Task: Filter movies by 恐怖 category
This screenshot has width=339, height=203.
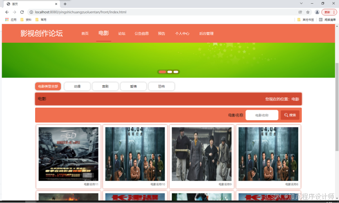Action: pos(161,86)
